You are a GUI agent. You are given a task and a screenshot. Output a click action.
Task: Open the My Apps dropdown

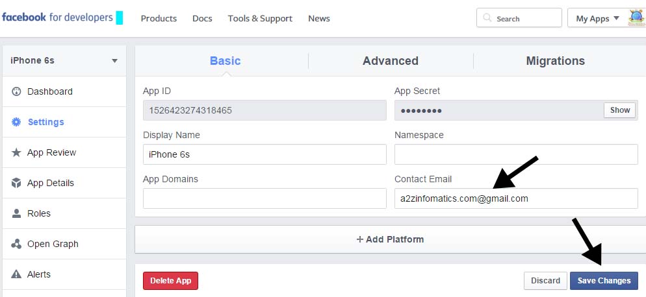(x=597, y=18)
